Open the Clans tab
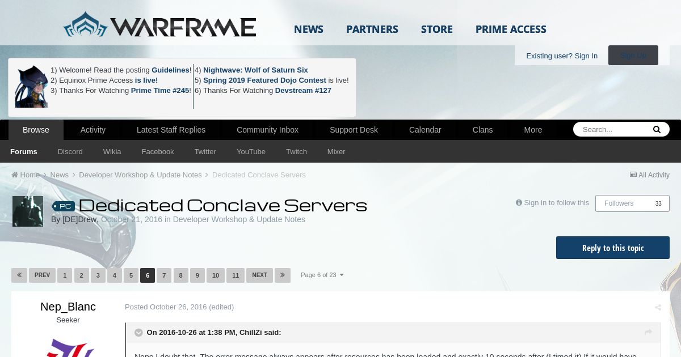 click(x=482, y=130)
